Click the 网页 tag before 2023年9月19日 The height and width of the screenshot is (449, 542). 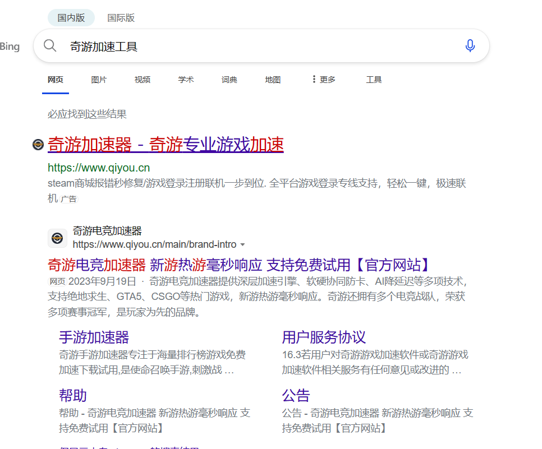pos(57,281)
